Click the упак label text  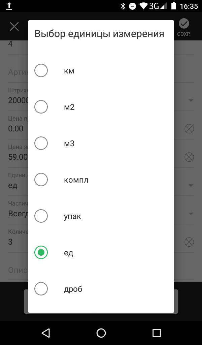point(72,217)
